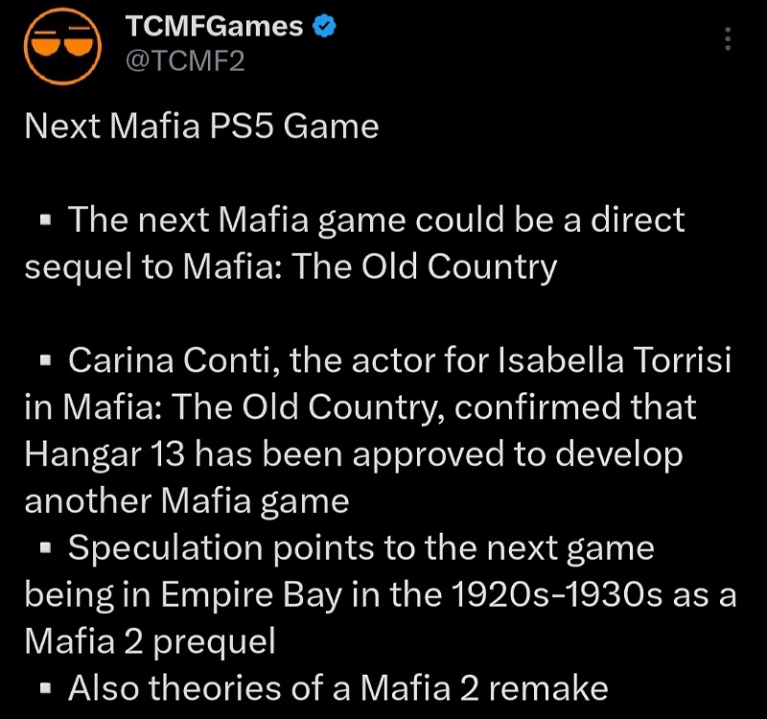Viewport: 767px width, 719px height.
Task: Open the TCMFGames display name link
Action: [x=213, y=29]
